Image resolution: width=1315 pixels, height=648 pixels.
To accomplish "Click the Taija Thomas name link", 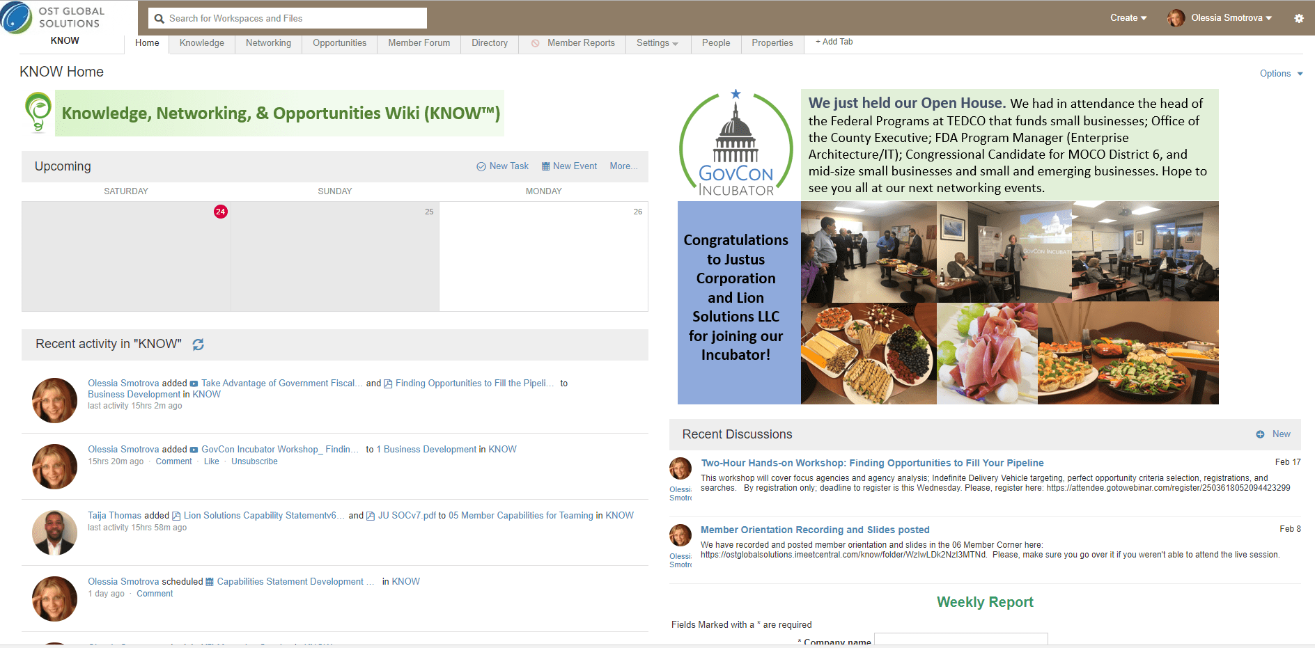I will 115,516.
